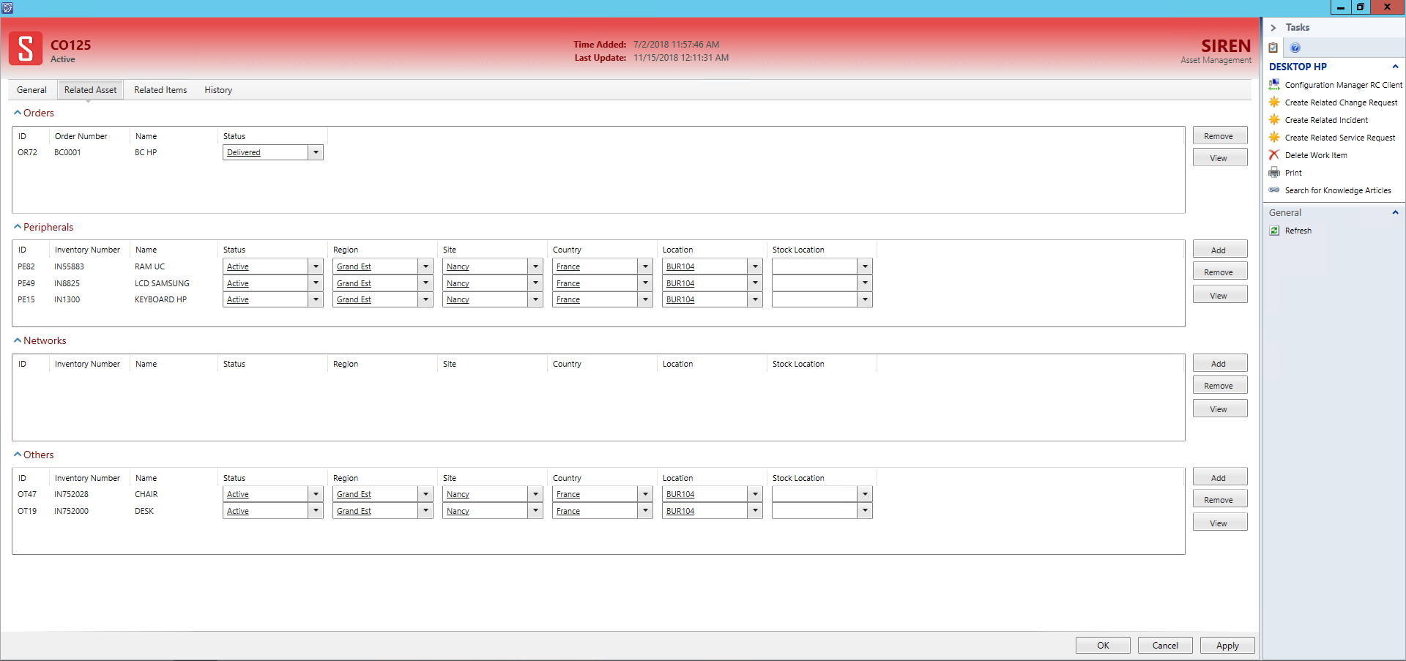The image size is (1406, 661).
Task: Collapse the DESKTOP HP task group
Action: 1395,67
